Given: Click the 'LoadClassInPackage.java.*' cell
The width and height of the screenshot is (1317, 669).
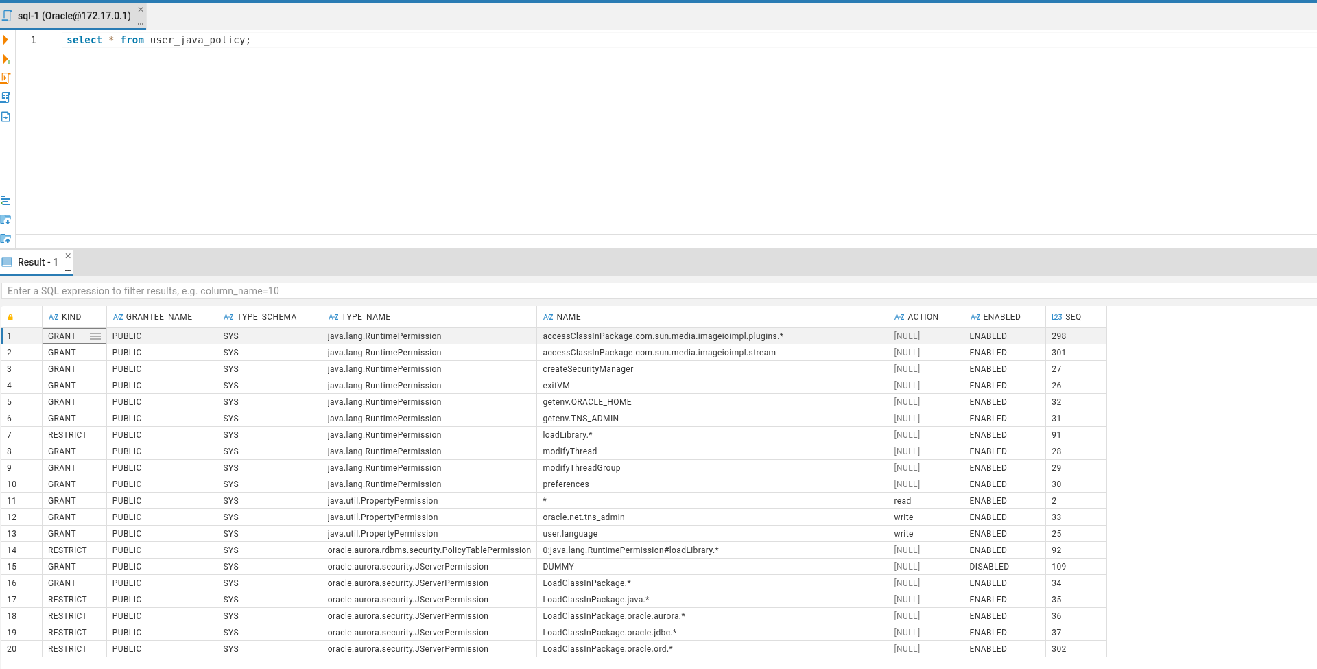Looking at the screenshot, I should point(713,600).
